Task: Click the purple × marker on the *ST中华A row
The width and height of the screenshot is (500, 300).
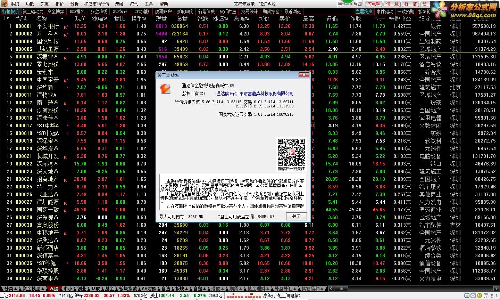Action: point(67,125)
